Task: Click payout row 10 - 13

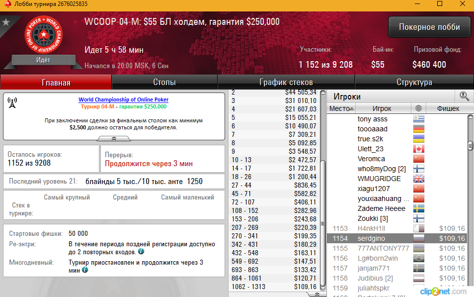Action: pyautogui.click(x=274, y=160)
